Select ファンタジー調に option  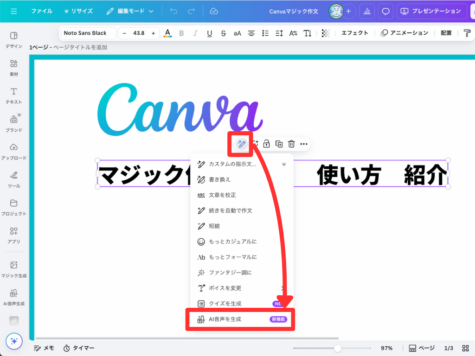pos(242,273)
